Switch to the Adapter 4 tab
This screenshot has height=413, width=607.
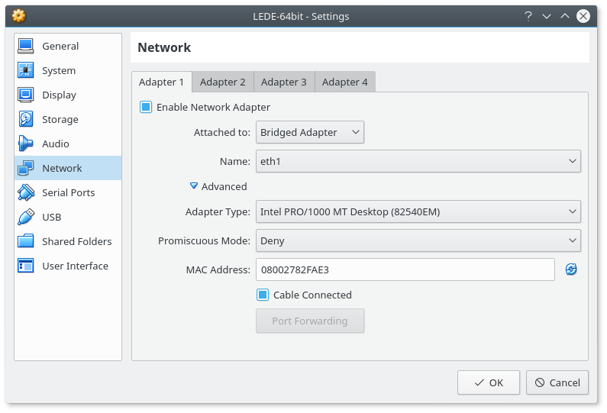(344, 82)
